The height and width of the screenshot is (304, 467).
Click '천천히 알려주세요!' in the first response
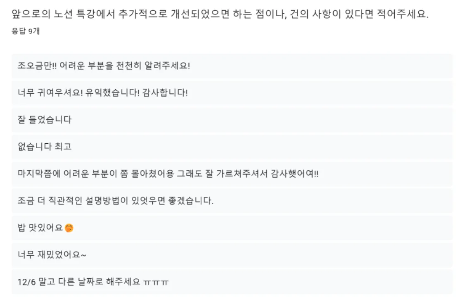pos(153,66)
